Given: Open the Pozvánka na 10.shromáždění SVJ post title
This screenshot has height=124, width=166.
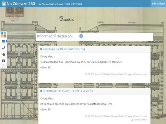Looking at the screenshot, I should pos(64,49).
